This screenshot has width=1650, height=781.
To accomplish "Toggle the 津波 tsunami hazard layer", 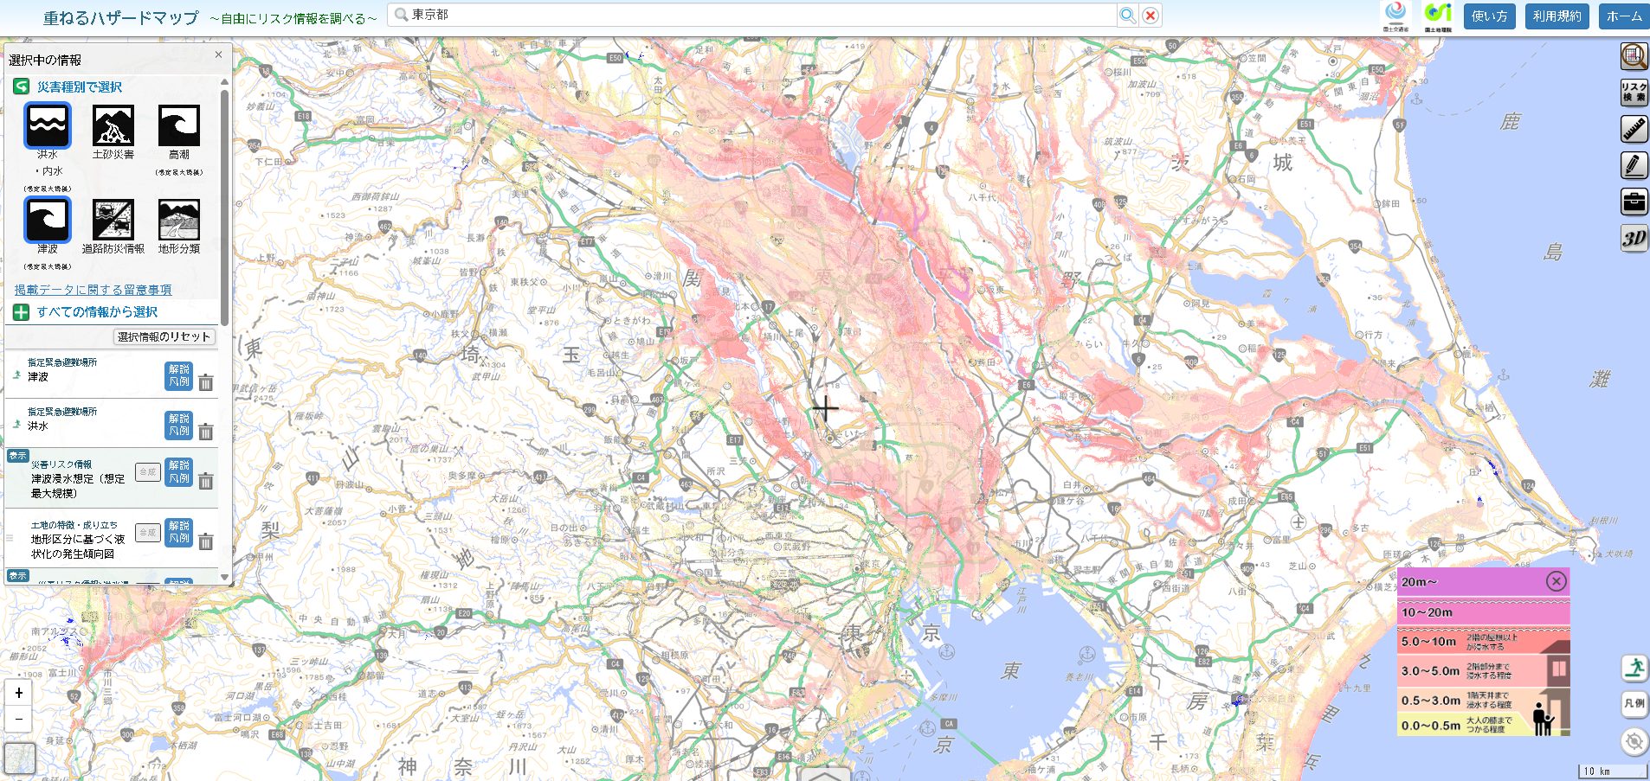I will pos(48,221).
